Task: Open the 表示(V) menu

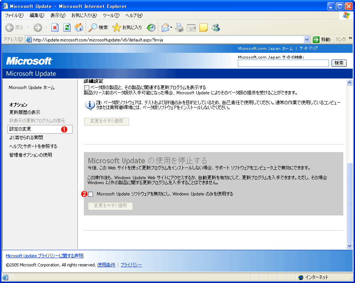Action: pos(58,15)
